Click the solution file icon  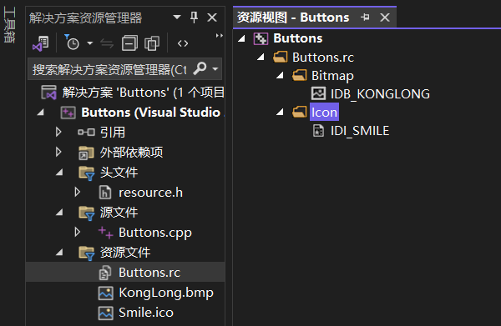coord(49,93)
